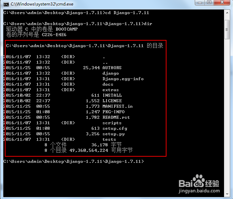Image resolution: width=233 pixels, height=199 pixels.
Task: Click the 1,247 size of PKG-INFO
Action: (93, 112)
